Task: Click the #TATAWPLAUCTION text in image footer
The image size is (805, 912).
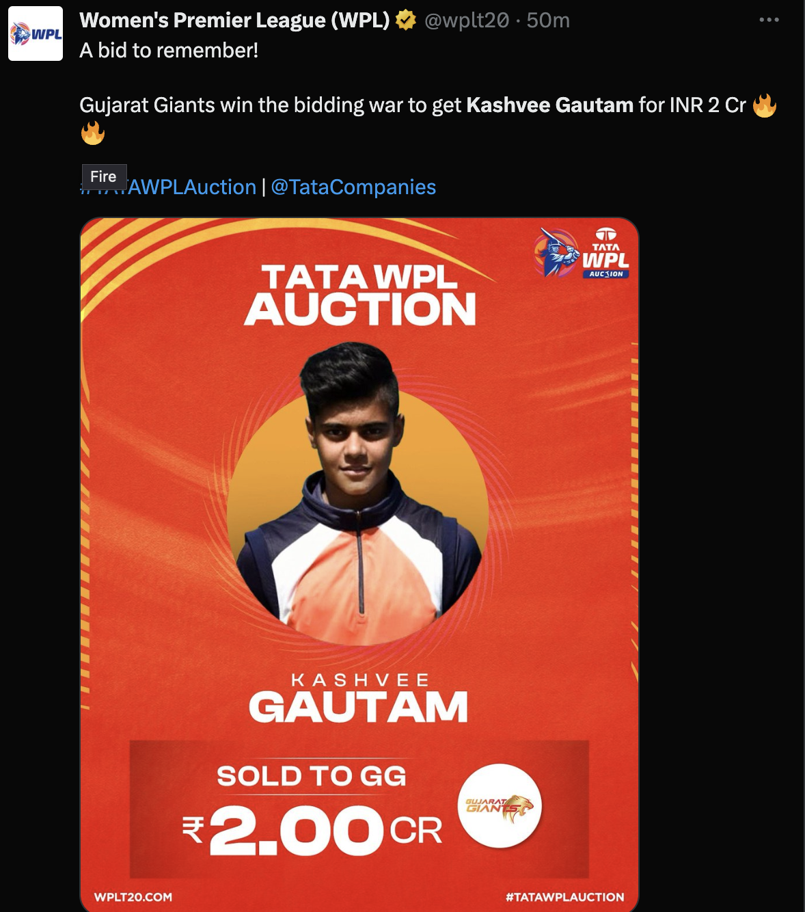Action: [x=565, y=897]
